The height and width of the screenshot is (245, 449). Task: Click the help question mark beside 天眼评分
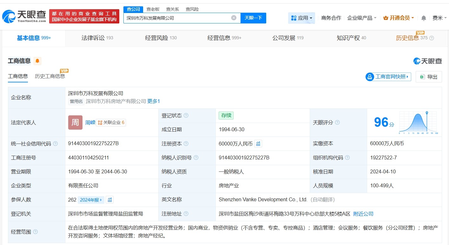point(338,123)
